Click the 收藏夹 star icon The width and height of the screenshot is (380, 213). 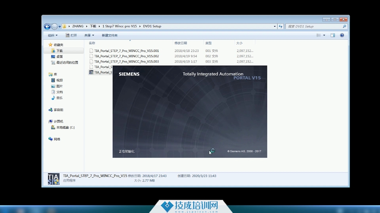[x=50, y=45]
